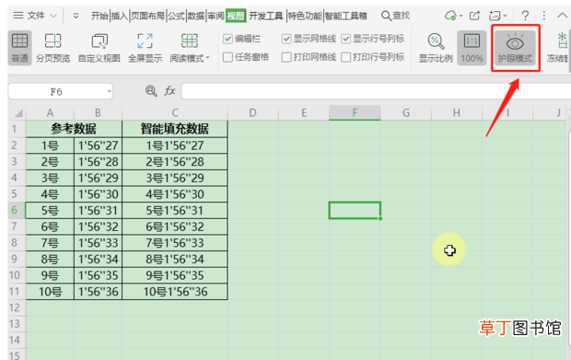Select the active cell F6
This screenshot has height=360, width=571.
pyautogui.click(x=355, y=211)
